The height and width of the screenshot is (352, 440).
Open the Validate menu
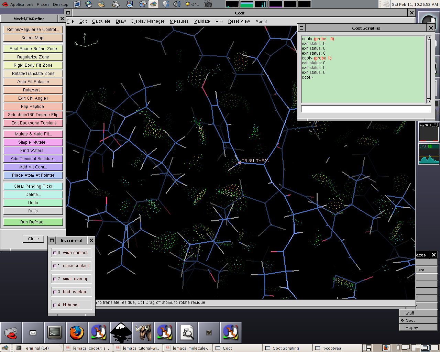pyautogui.click(x=202, y=21)
